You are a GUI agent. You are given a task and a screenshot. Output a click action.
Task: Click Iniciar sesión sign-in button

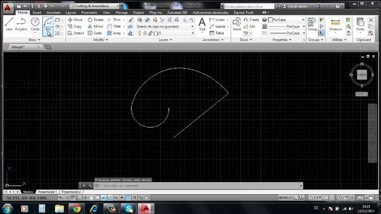(295, 7)
